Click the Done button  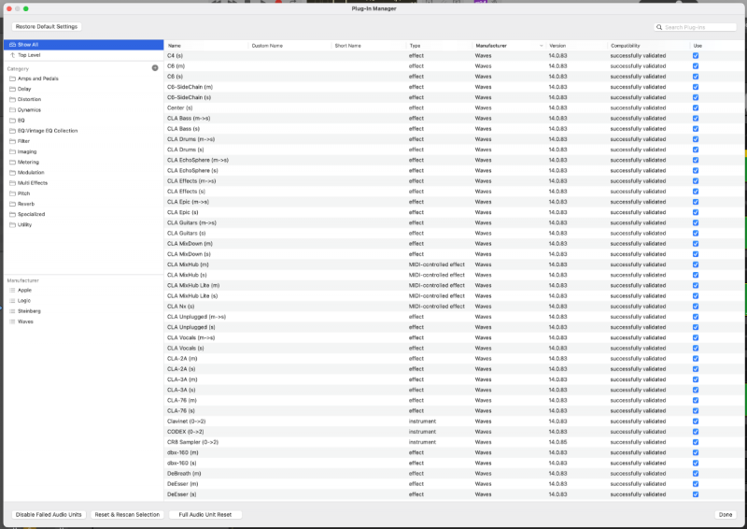tap(726, 515)
